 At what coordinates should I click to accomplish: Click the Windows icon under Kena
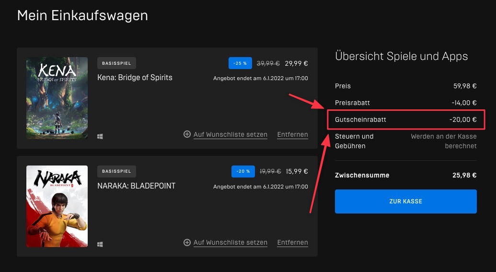tap(100, 136)
